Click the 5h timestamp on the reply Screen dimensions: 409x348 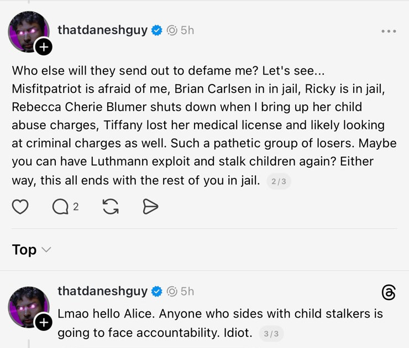pyautogui.click(x=187, y=291)
